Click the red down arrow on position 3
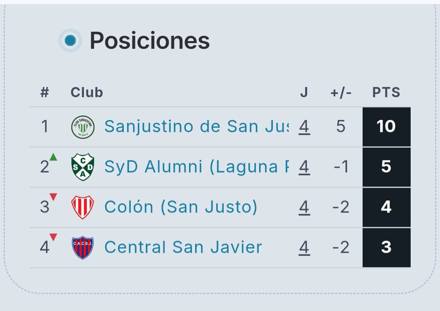440x311 pixels. tap(53, 197)
